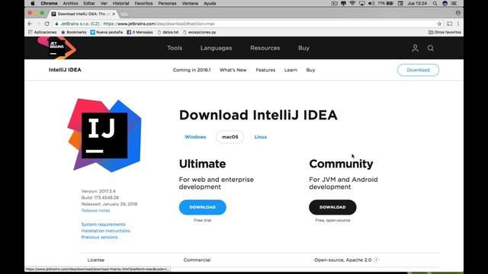Click the Apache 2.0 help question icon
This screenshot has height=274, width=488.
[x=376, y=260]
